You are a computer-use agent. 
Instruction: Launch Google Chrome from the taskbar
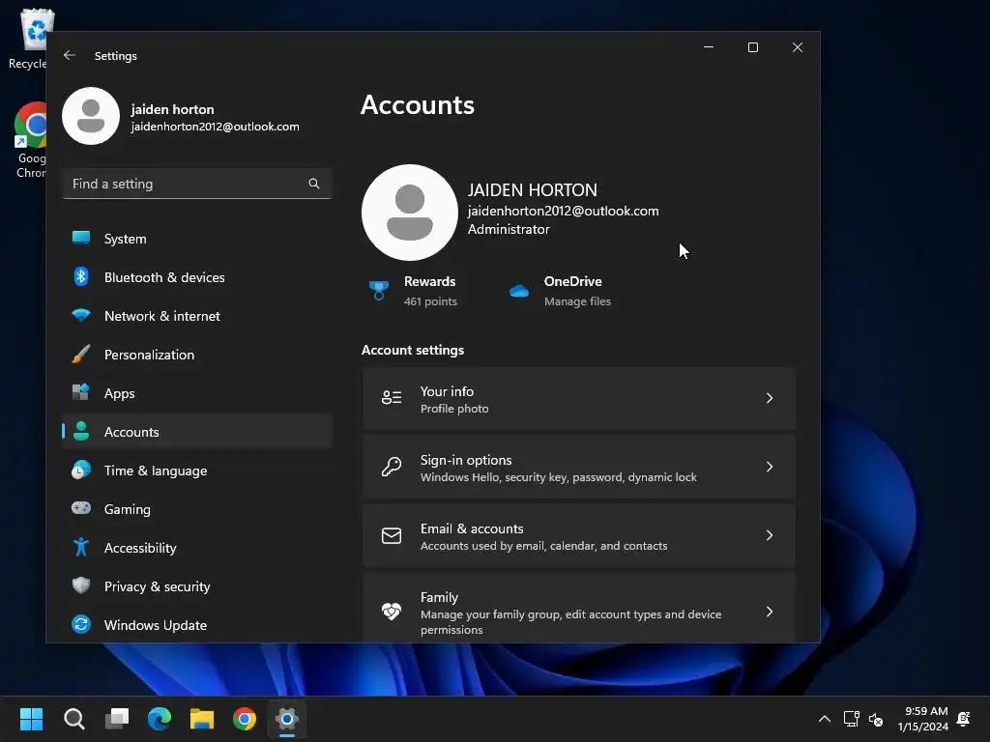pyautogui.click(x=245, y=719)
